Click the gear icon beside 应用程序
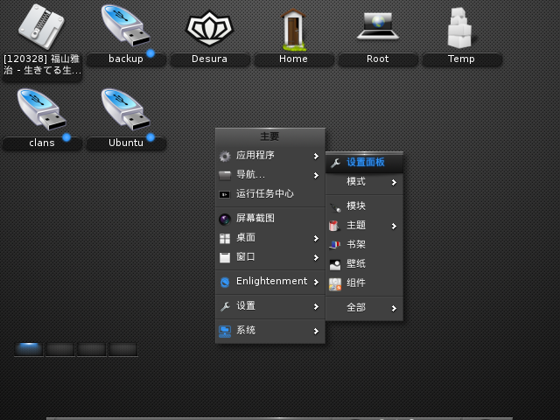Viewport: 560px width, 420px height. pyautogui.click(x=225, y=156)
